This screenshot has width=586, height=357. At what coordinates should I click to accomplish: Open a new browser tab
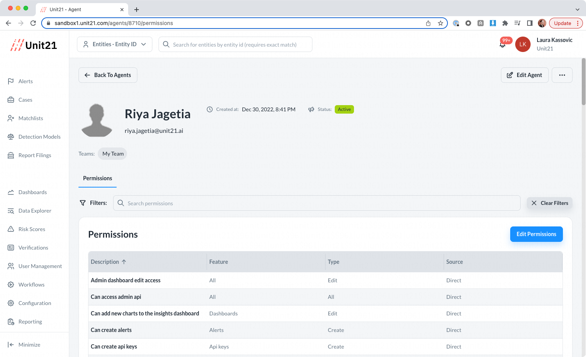click(x=137, y=10)
